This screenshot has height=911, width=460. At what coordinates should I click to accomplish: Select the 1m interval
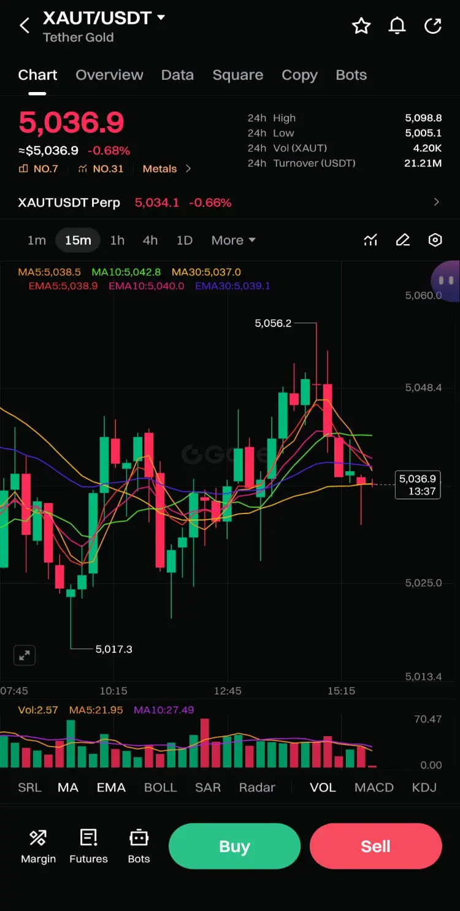pyautogui.click(x=37, y=240)
